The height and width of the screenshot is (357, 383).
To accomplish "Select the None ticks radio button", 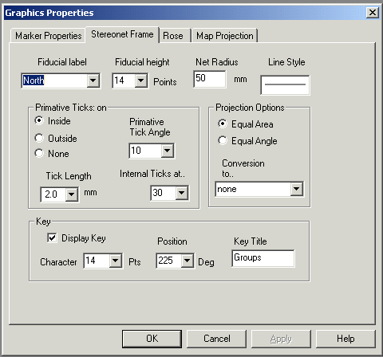I will pyautogui.click(x=39, y=153).
